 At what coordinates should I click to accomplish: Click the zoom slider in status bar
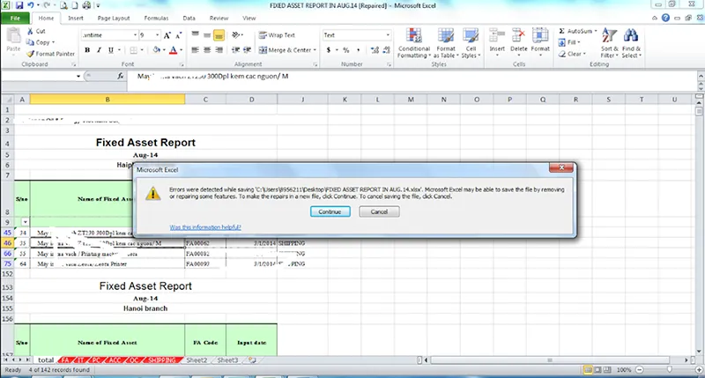coord(669,369)
